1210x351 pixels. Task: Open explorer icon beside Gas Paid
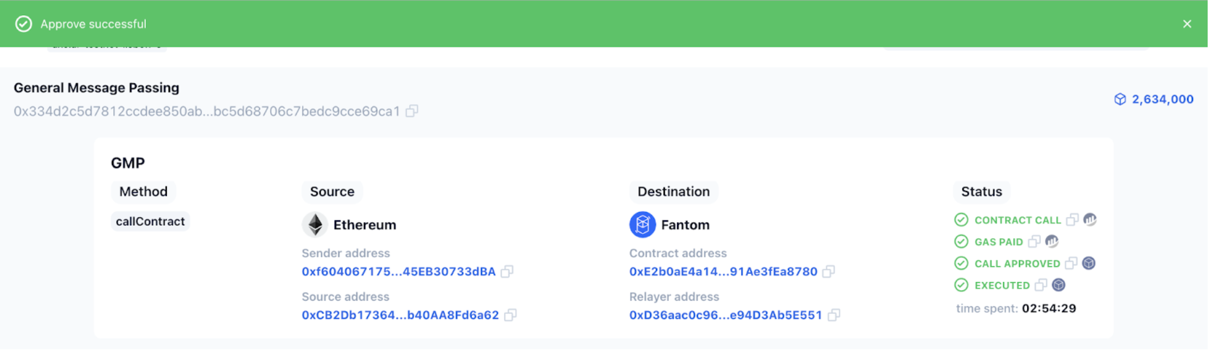(x=1052, y=242)
